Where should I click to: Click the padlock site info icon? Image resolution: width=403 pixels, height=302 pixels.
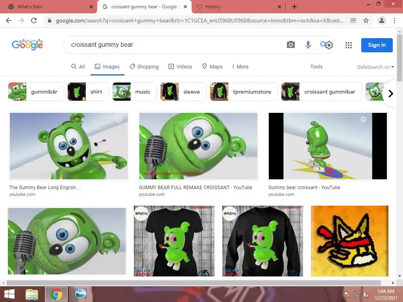[x=50, y=20]
